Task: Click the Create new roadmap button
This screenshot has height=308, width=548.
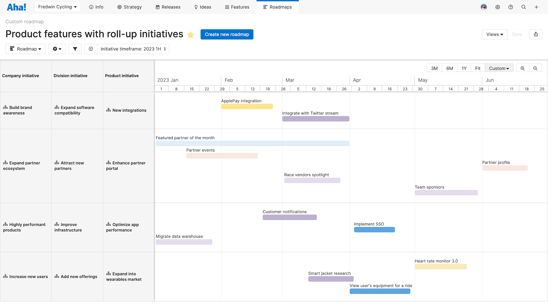Action: tap(227, 34)
